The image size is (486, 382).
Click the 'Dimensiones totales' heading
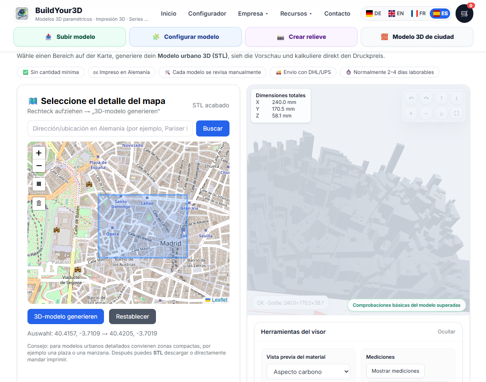(281, 95)
